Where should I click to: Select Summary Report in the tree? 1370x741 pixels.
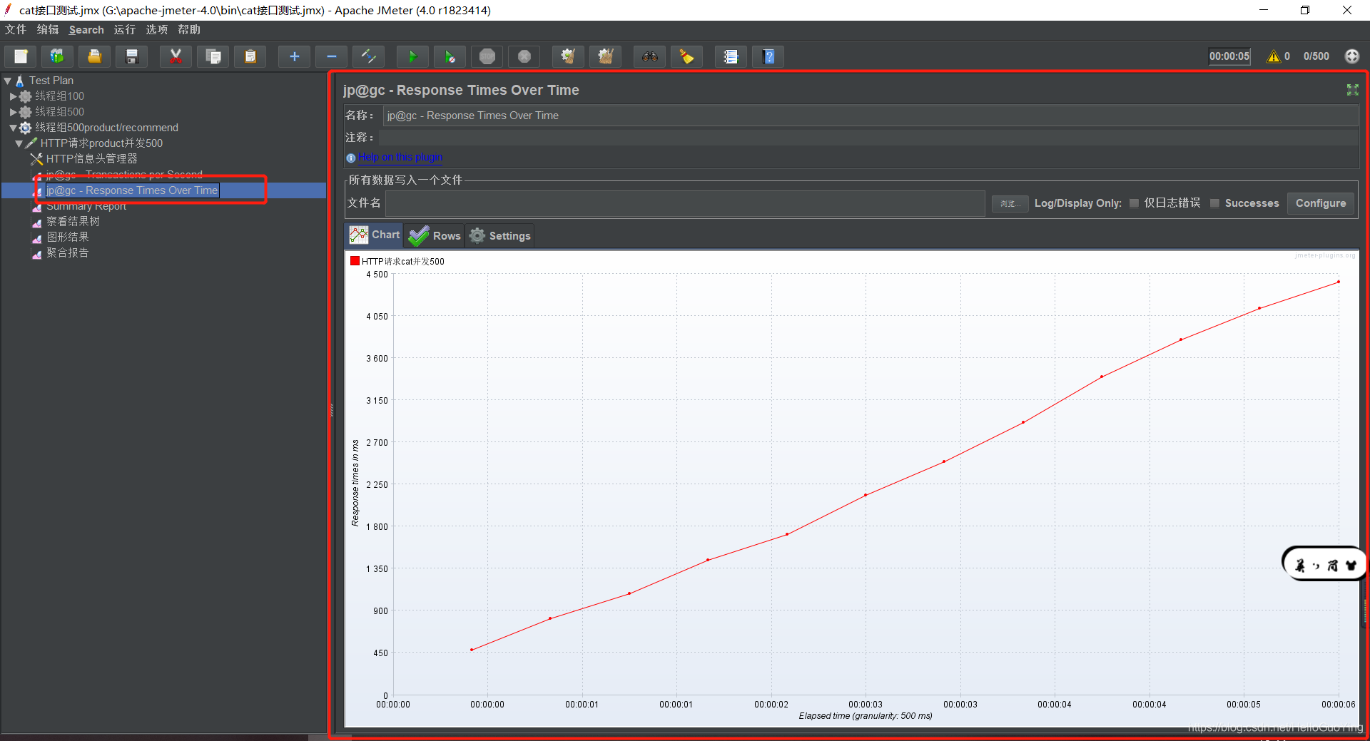click(x=86, y=206)
